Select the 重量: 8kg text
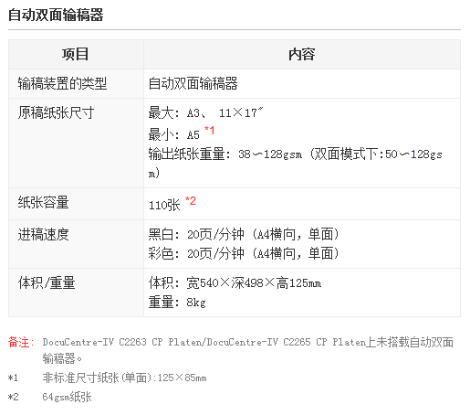Image resolution: width=470 pixels, height=415 pixels. (177, 303)
